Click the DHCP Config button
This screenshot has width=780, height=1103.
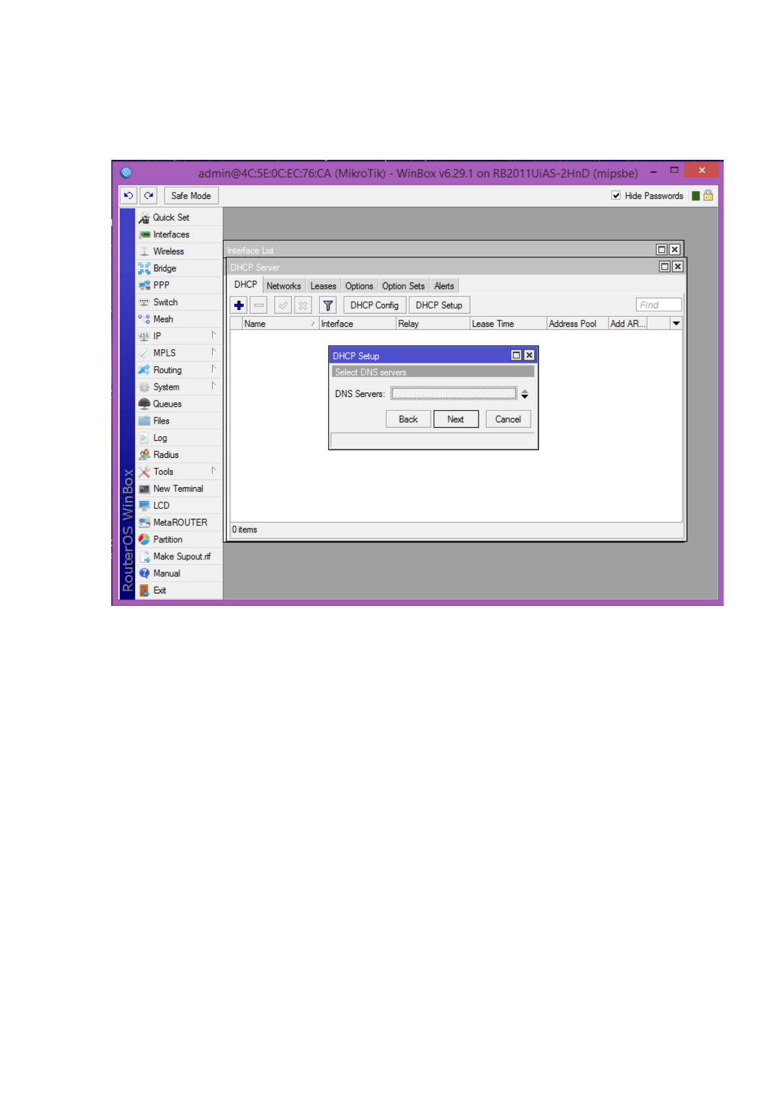[375, 306]
